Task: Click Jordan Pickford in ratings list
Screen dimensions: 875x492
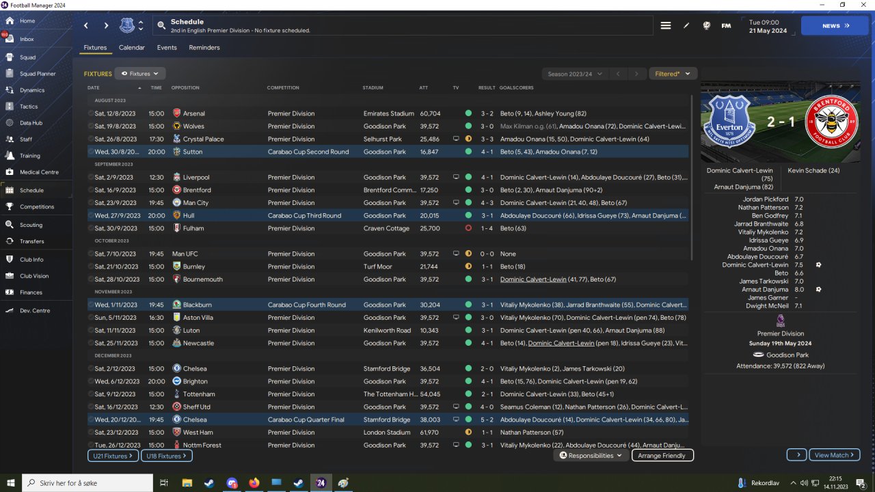Action: pyautogui.click(x=766, y=200)
